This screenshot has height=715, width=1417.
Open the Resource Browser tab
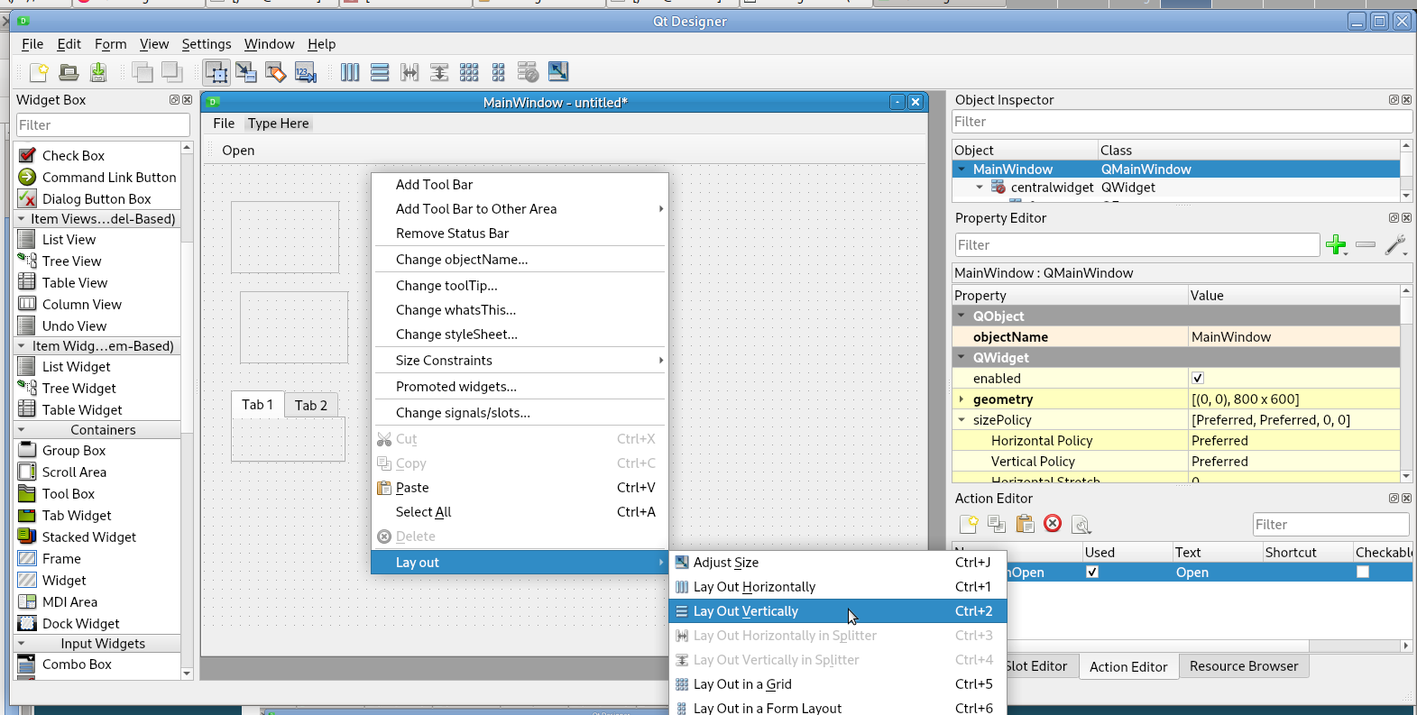[x=1243, y=666]
